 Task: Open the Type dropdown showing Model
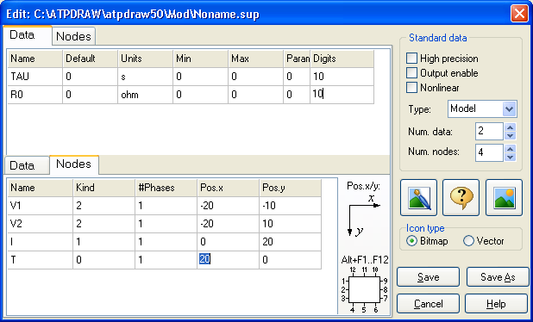click(x=482, y=109)
